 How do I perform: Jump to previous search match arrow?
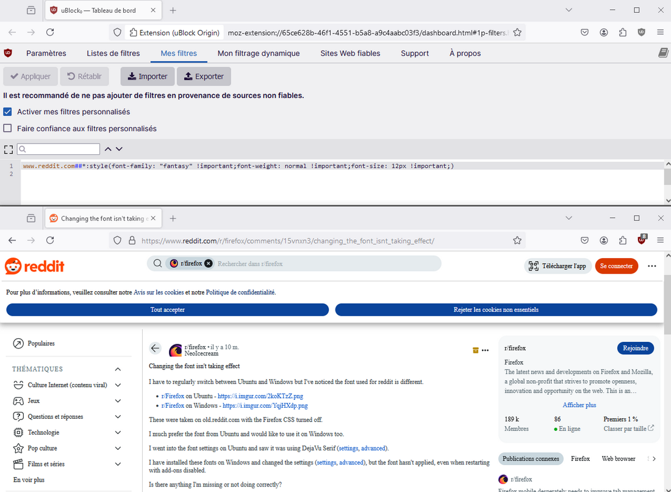[x=108, y=149]
